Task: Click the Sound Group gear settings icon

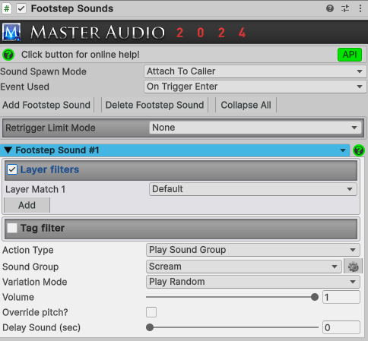Action: 353,267
